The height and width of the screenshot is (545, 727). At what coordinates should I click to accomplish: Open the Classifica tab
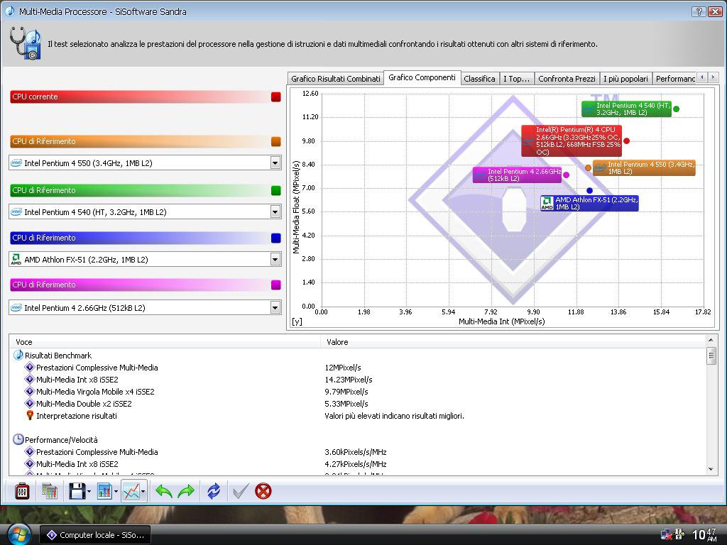pyautogui.click(x=479, y=79)
